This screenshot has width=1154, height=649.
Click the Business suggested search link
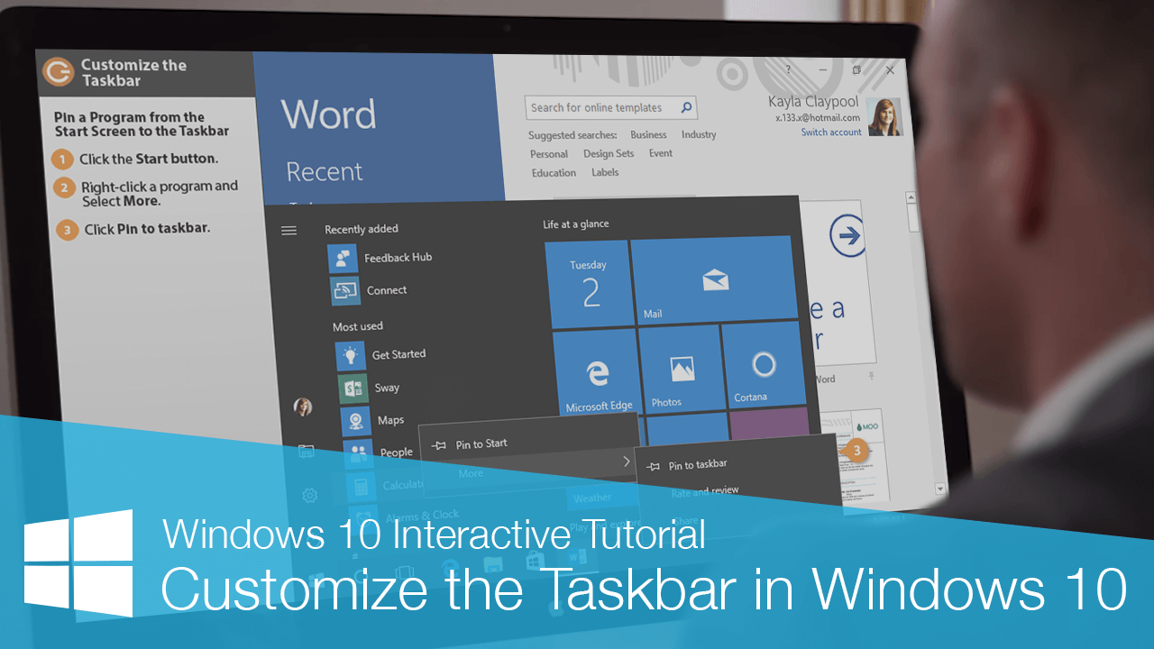[648, 135]
